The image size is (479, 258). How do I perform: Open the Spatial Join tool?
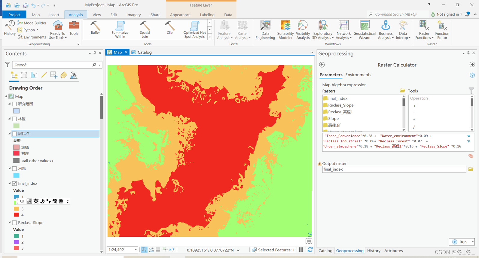coord(145,29)
